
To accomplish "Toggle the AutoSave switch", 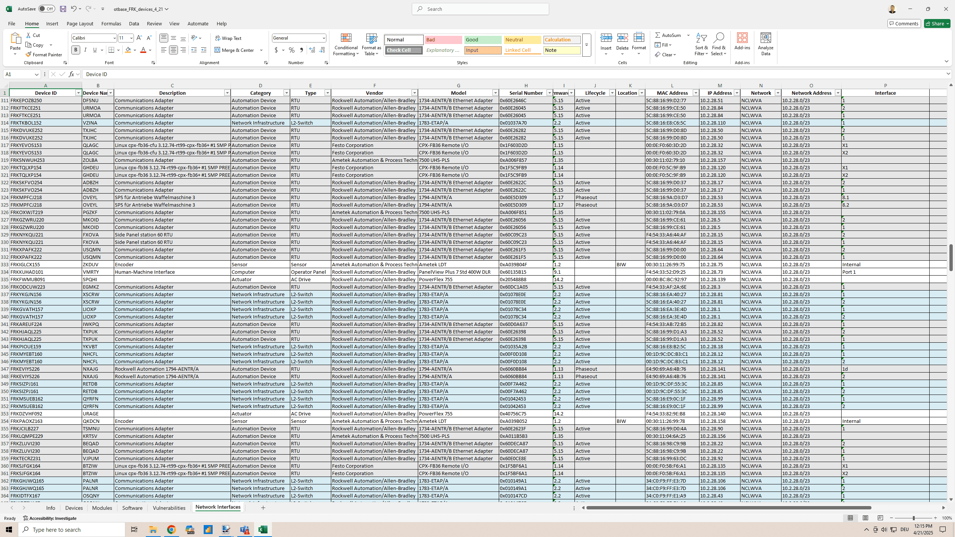I will click(x=47, y=9).
